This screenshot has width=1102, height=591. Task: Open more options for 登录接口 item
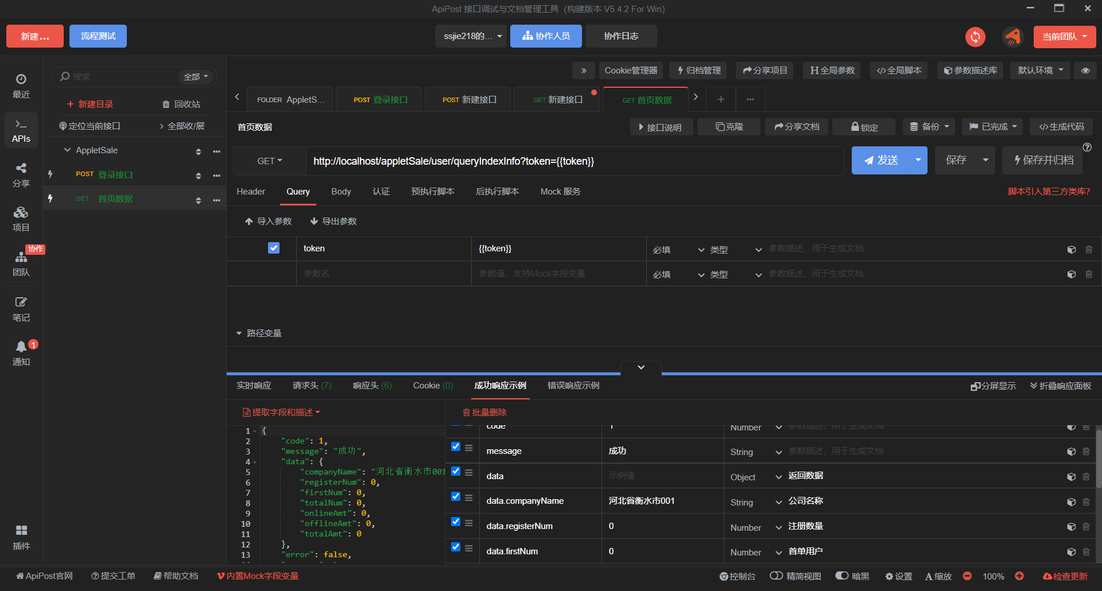click(x=216, y=176)
